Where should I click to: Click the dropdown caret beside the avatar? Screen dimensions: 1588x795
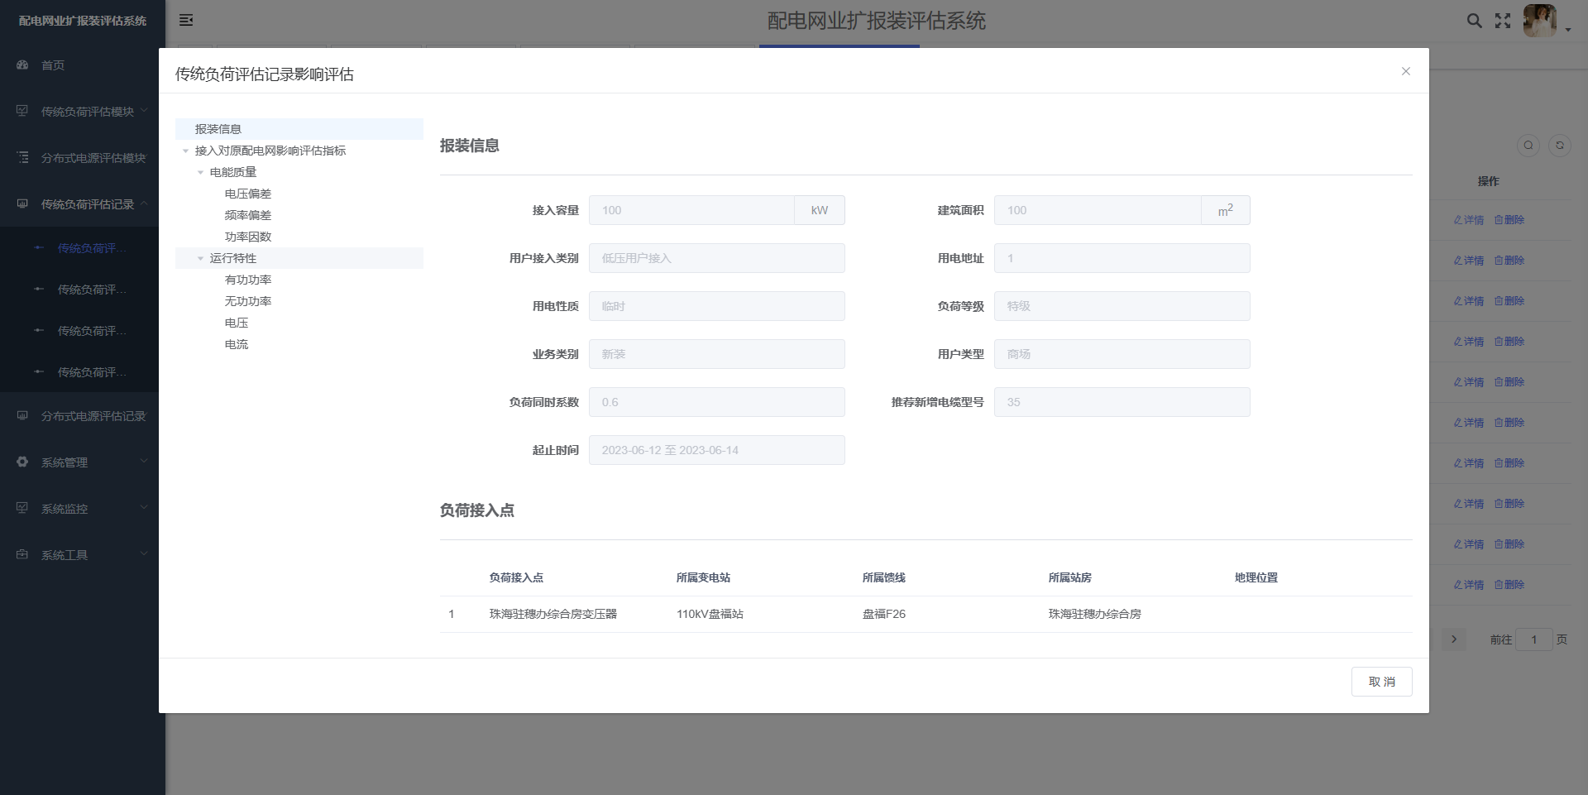[1568, 30]
